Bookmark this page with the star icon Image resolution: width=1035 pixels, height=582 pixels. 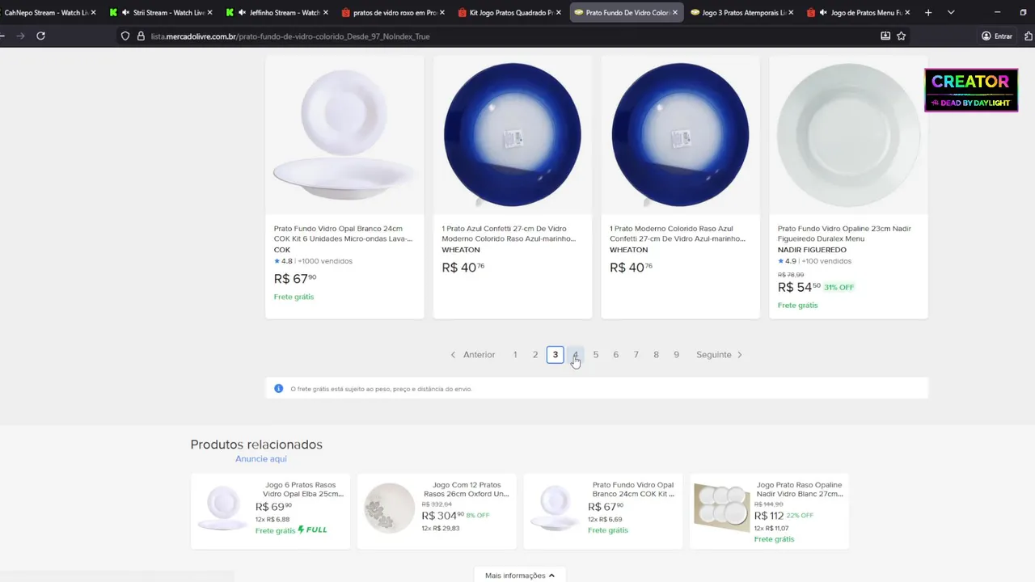tap(902, 36)
